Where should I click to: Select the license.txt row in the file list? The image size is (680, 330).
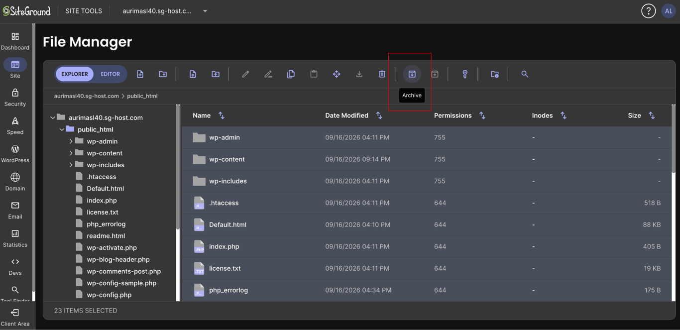[427, 268]
